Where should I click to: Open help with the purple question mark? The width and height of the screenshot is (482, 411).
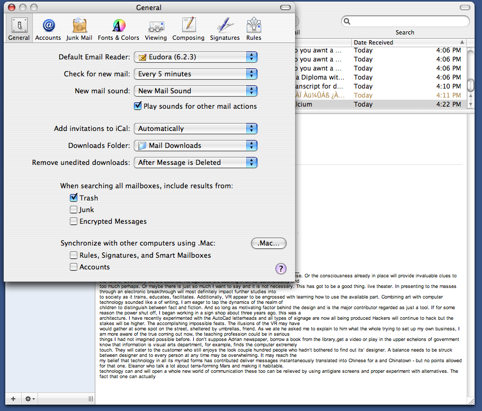pos(281,268)
